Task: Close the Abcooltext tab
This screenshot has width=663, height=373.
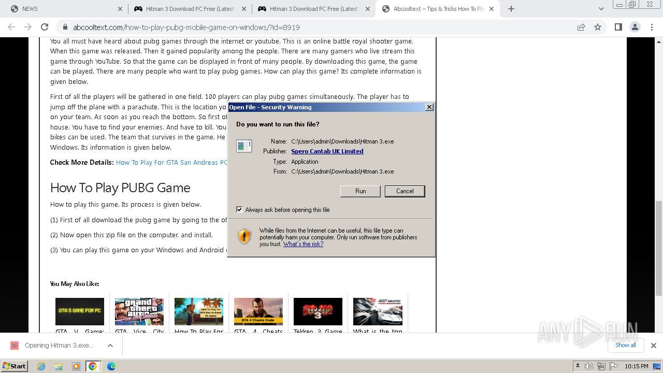Action: [492, 9]
